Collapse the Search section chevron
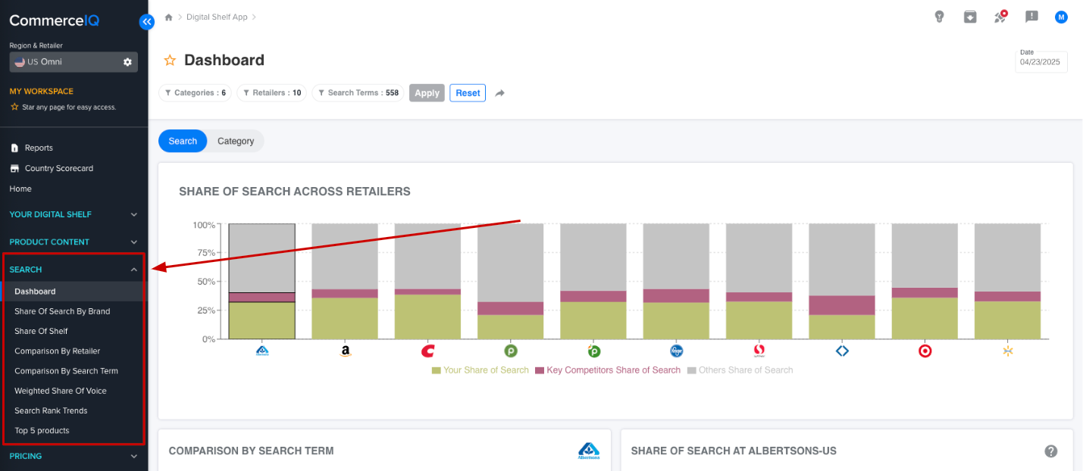Screen dimensions: 1083x471 point(134,270)
